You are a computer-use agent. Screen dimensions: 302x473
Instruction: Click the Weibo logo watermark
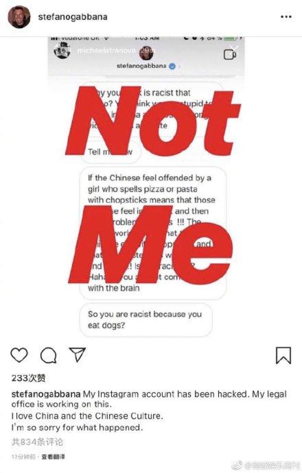click(x=239, y=465)
